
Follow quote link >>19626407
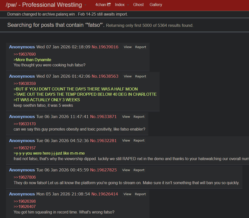[x=25, y=206]
